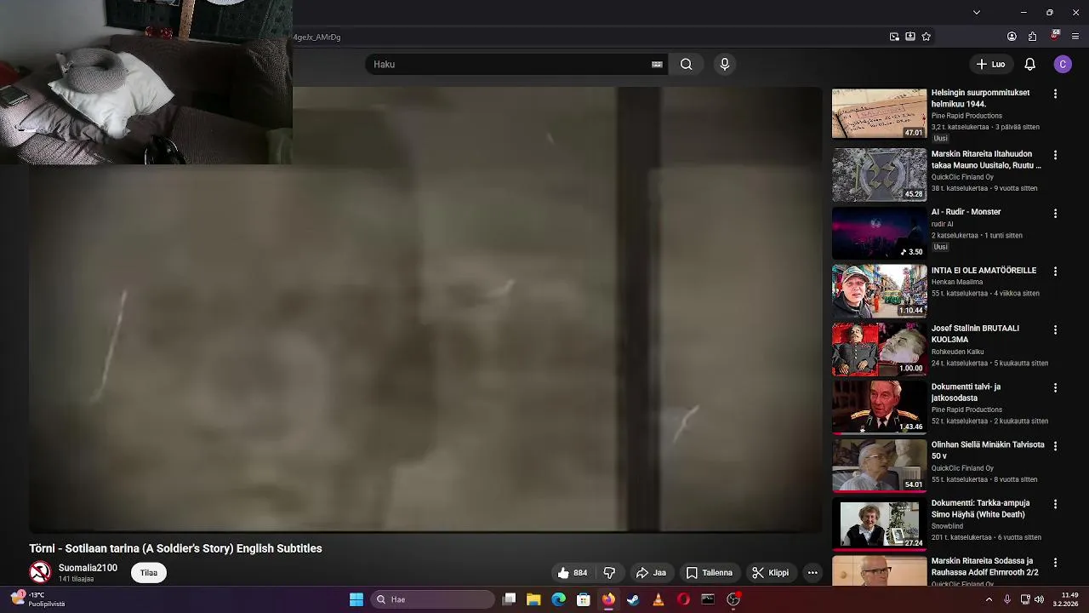The height and width of the screenshot is (613, 1089).
Task: Open options for INTIA EI OLE AMATÖÖREILLE
Action: [x=1055, y=271]
